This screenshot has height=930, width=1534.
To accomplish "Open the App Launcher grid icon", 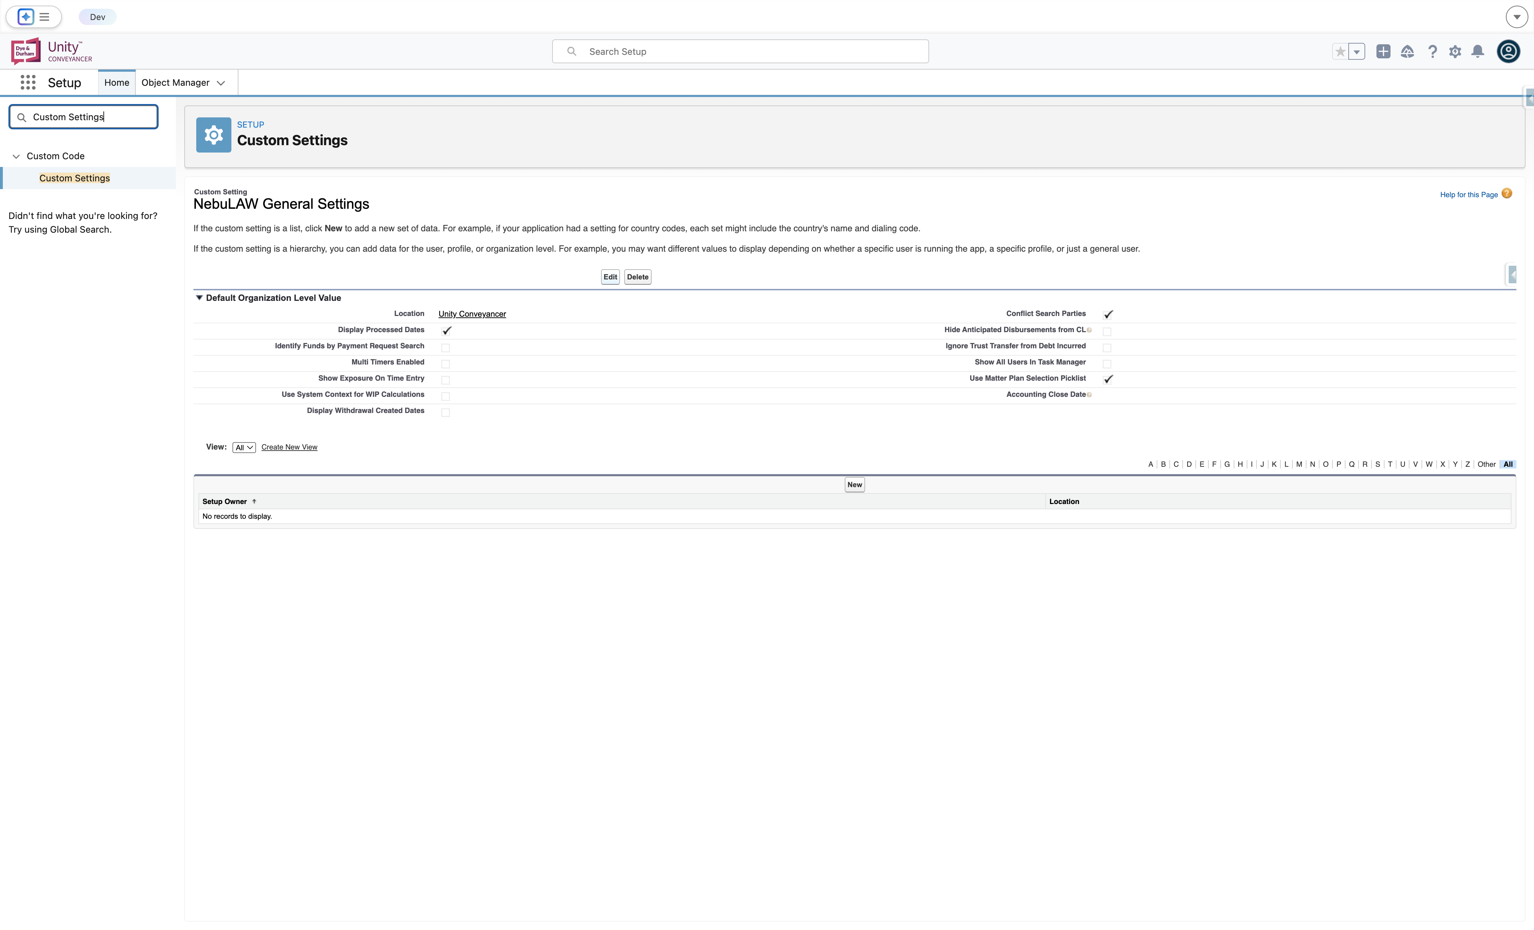I will tap(28, 82).
